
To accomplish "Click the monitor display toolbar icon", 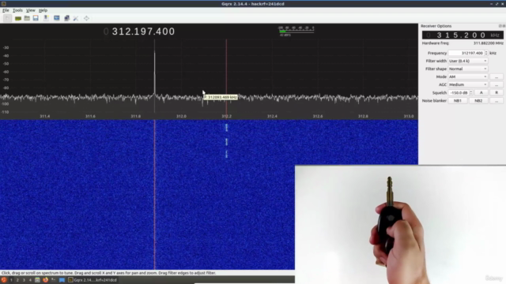I will [57, 18].
